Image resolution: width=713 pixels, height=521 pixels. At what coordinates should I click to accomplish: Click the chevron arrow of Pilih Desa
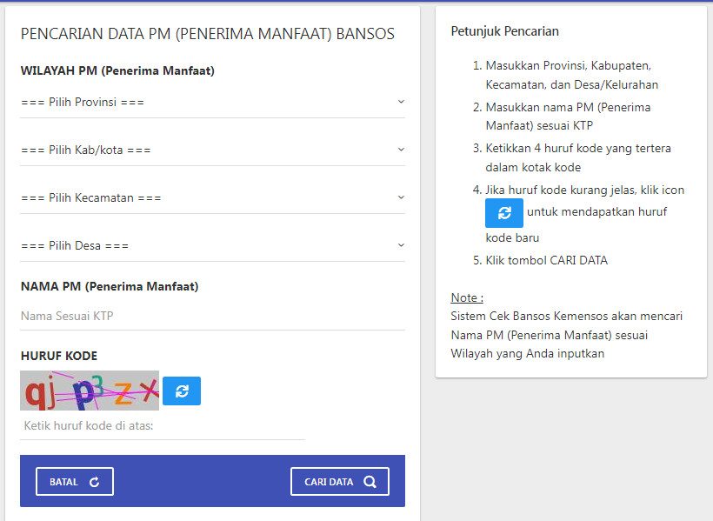coord(401,245)
